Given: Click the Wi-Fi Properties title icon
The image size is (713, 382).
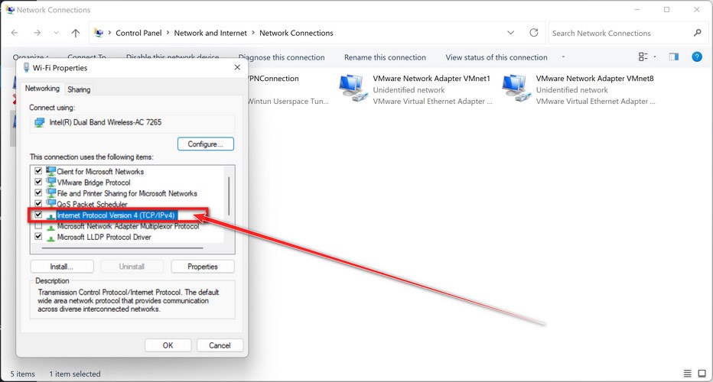Looking at the screenshot, I should (x=26, y=68).
